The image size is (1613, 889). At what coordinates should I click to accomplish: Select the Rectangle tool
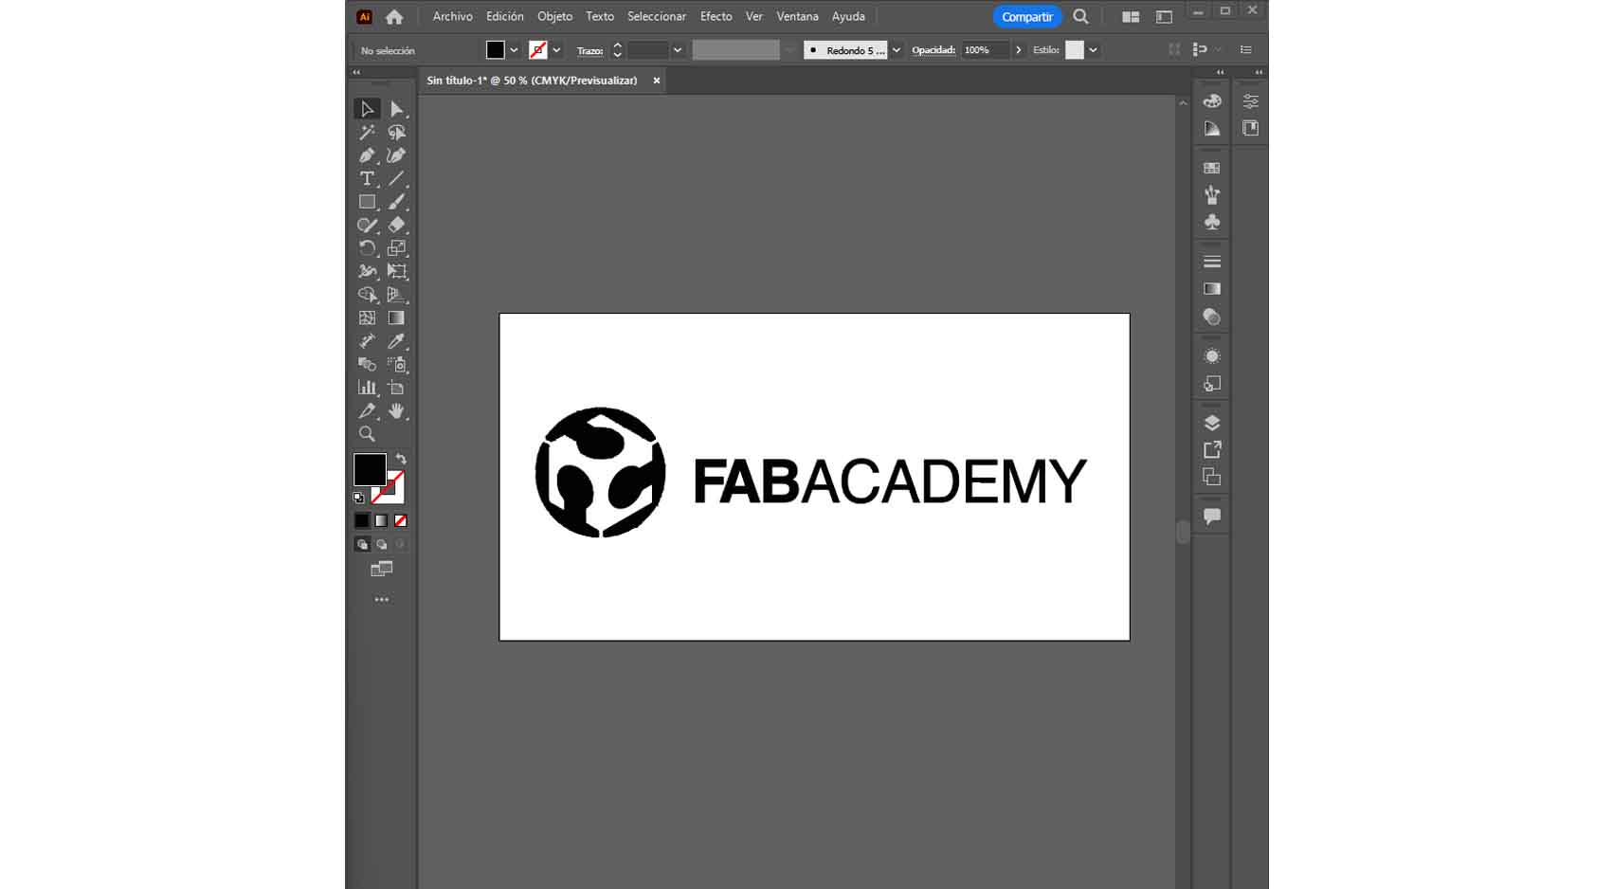tap(367, 202)
